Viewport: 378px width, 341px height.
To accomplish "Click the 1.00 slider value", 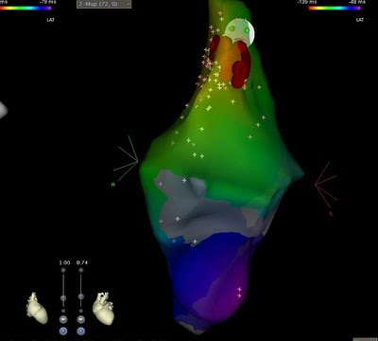I will click(64, 262).
